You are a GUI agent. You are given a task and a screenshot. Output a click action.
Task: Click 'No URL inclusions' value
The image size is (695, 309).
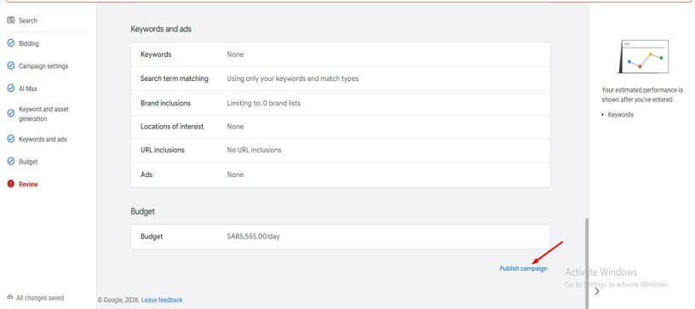coord(254,150)
